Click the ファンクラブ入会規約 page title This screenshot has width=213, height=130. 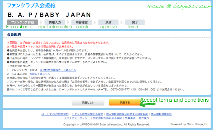[x=31, y=5]
